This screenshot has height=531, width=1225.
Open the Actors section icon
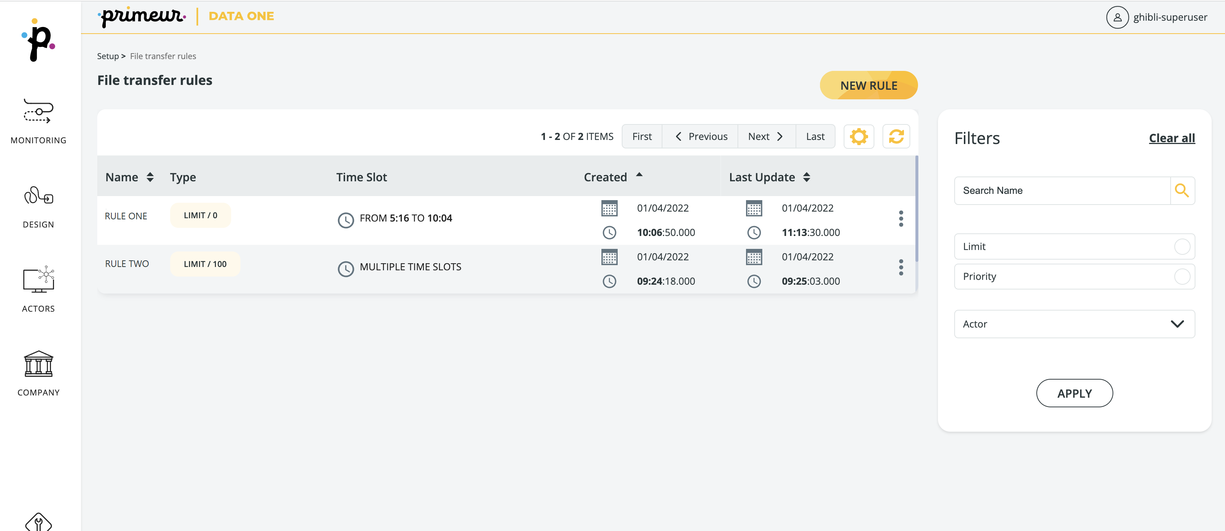38,280
